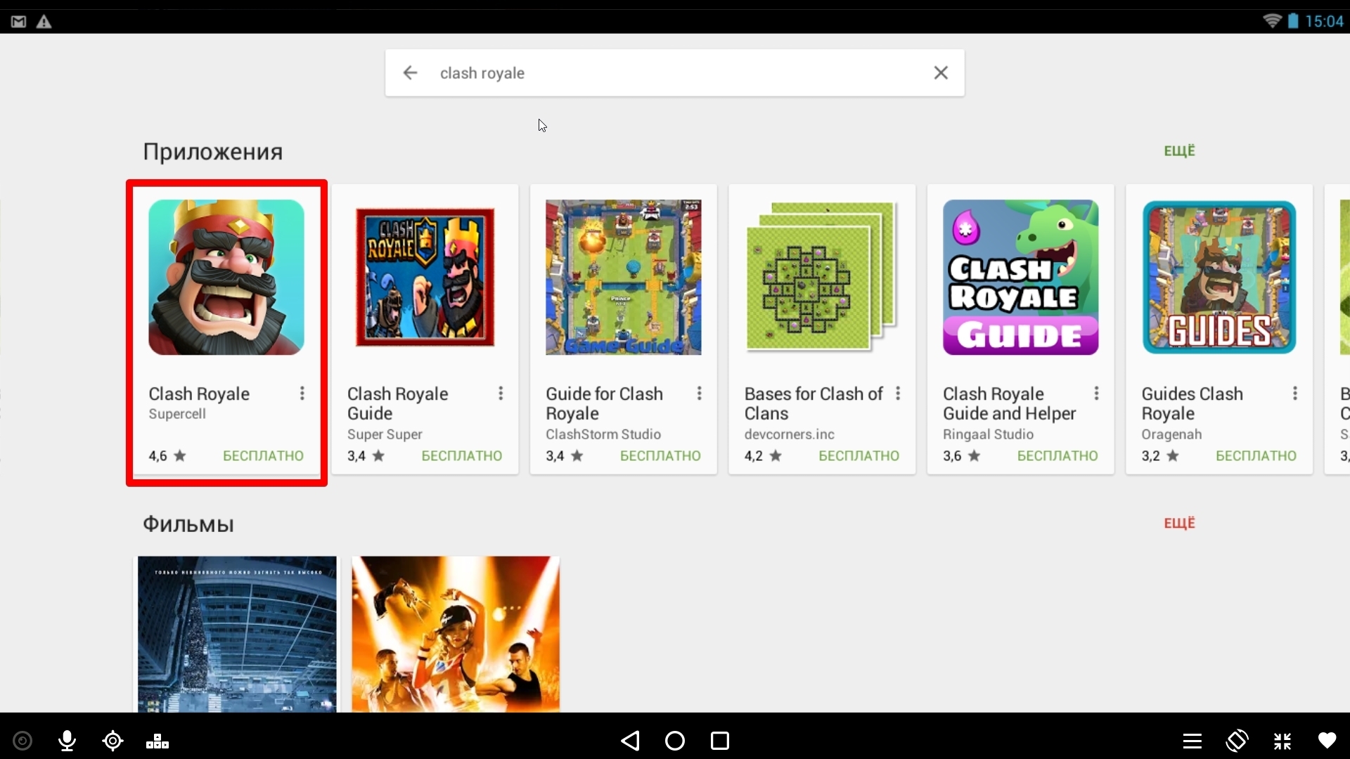Clear the clash royale search input
This screenshot has width=1350, height=759.
(x=940, y=73)
